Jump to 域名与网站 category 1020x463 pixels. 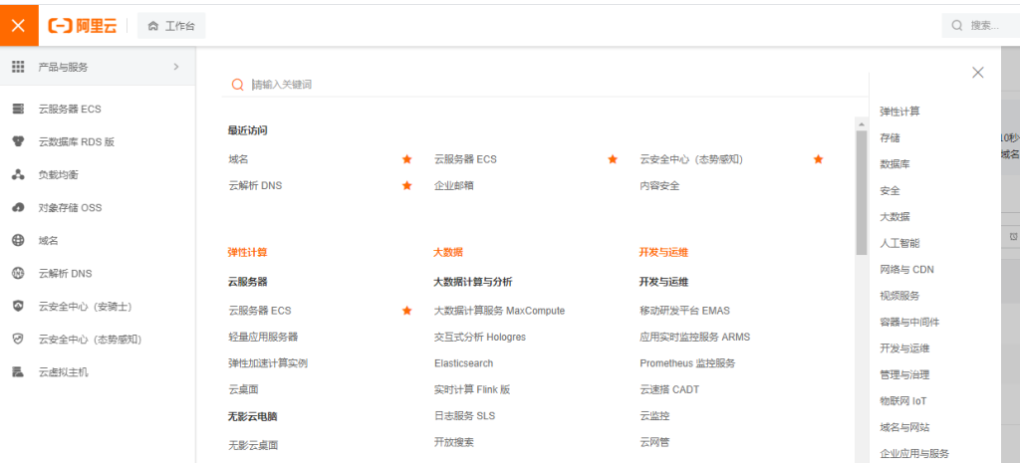click(904, 427)
